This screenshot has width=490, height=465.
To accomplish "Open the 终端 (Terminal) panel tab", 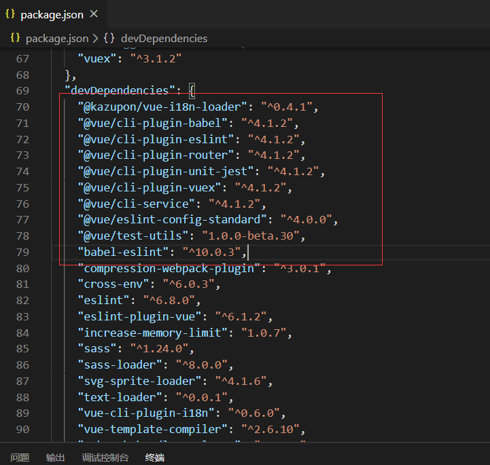I will [154, 458].
